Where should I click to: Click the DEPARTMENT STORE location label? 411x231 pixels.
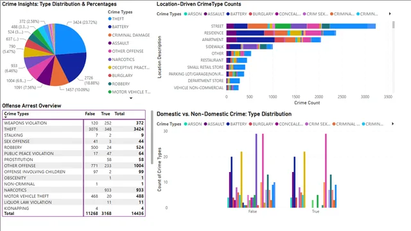[205, 81]
